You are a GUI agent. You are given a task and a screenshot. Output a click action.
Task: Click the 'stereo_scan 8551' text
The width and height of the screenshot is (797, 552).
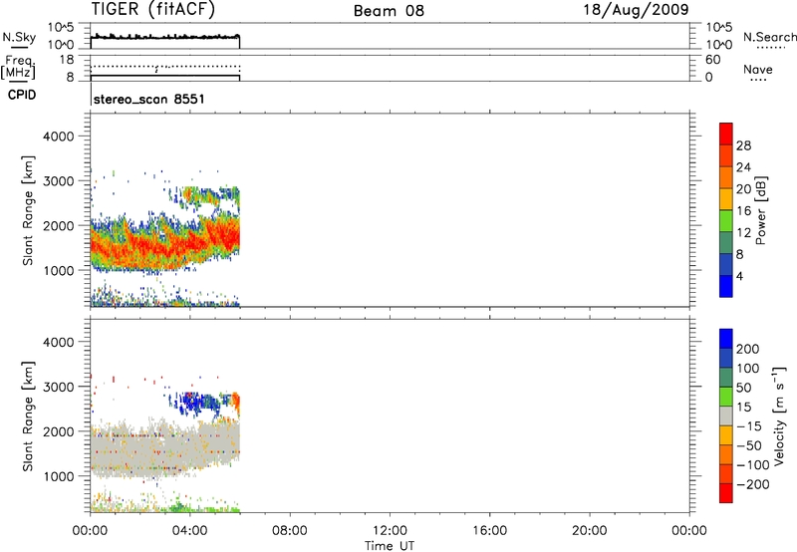coord(148,99)
